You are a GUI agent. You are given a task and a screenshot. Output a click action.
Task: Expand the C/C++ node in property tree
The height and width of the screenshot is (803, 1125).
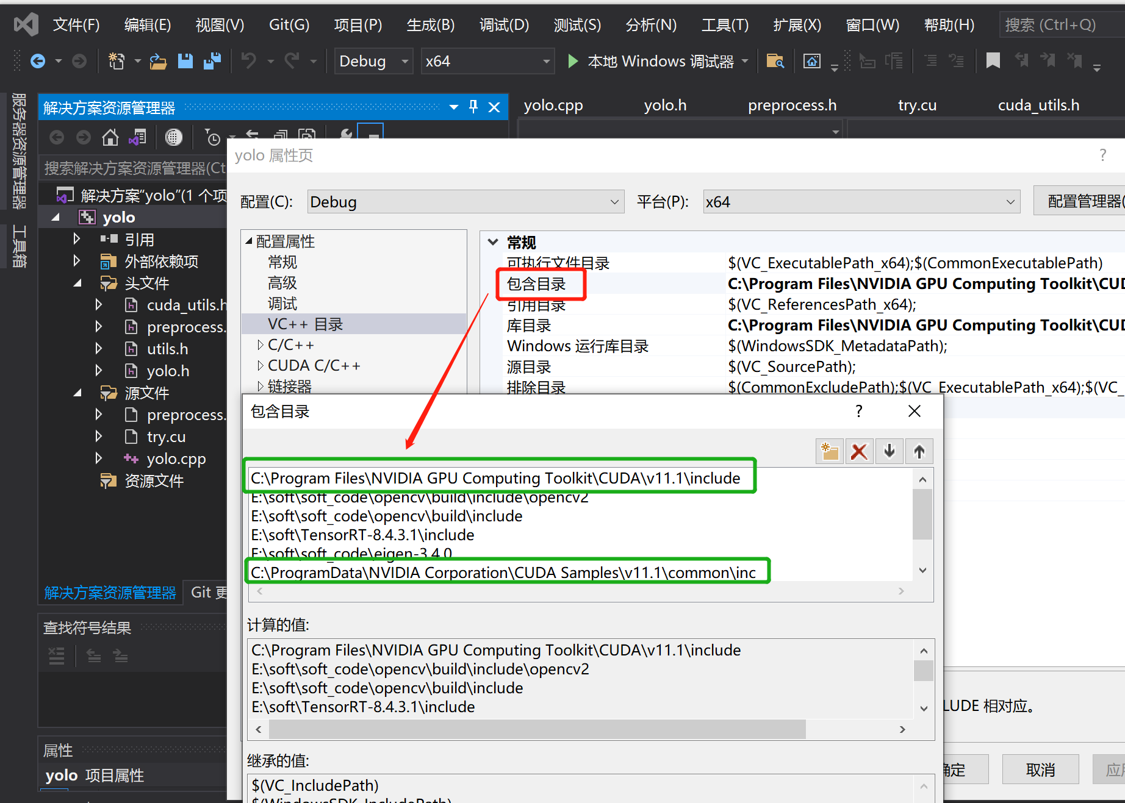pyautogui.click(x=261, y=345)
